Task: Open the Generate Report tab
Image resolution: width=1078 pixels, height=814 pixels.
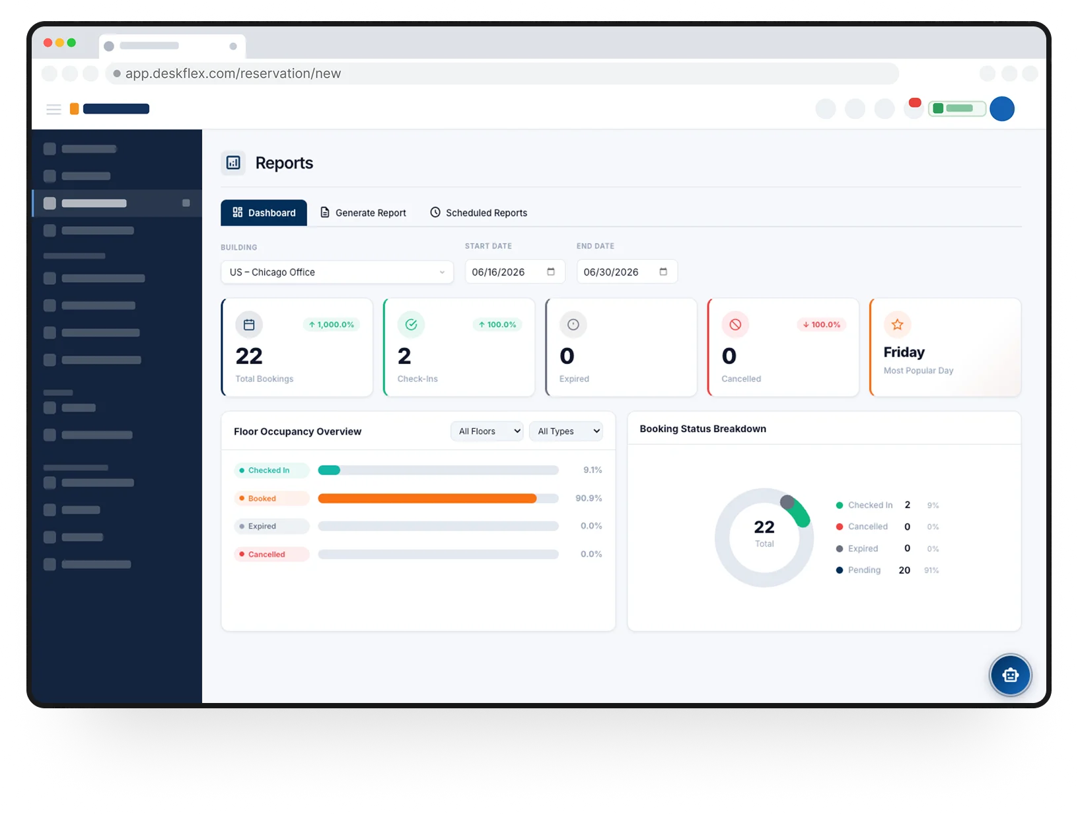Action: (363, 213)
